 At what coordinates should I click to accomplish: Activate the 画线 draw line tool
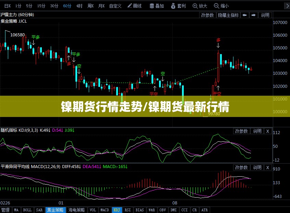coord(134,6)
